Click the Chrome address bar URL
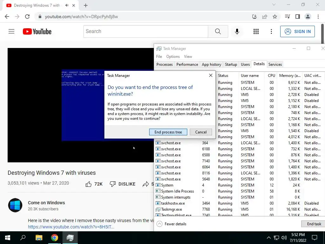 tap(81, 17)
